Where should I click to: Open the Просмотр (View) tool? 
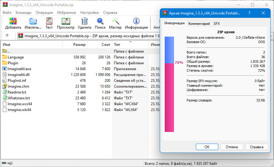[66, 21]
